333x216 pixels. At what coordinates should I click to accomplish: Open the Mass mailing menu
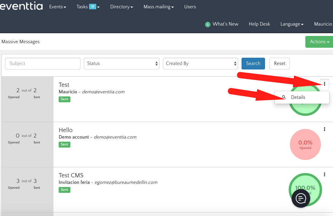(159, 7)
